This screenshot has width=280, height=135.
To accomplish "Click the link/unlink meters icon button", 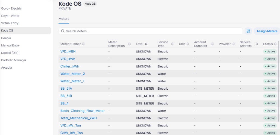I will point(248,31).
